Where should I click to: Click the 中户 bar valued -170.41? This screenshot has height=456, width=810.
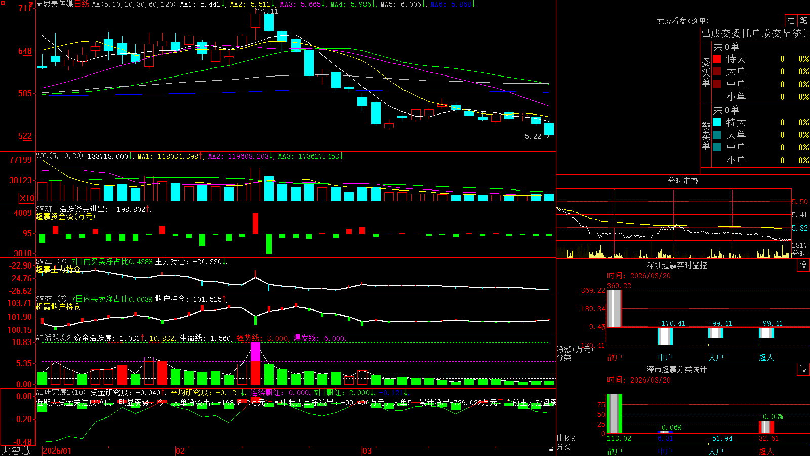pyautogui.click(x=665, y=336)
